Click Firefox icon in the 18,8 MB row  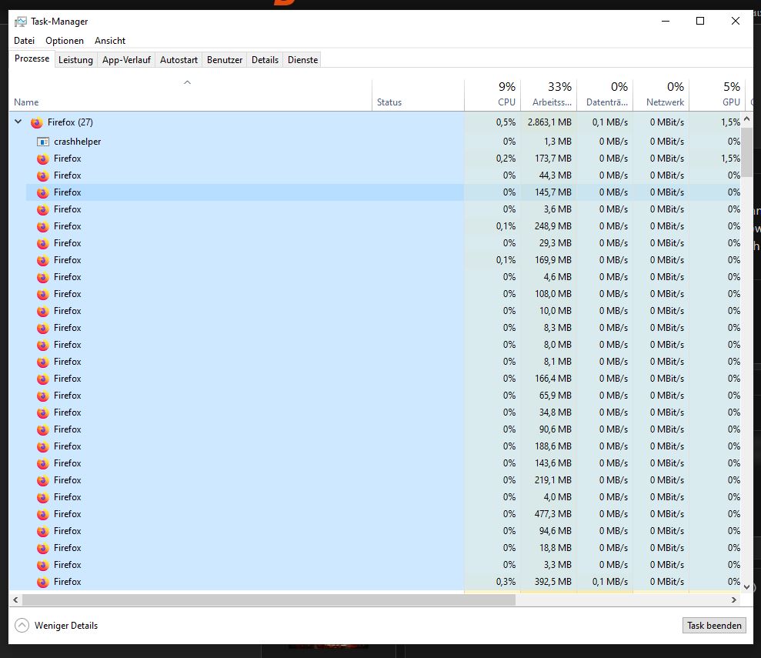click(x=43, y=548)
